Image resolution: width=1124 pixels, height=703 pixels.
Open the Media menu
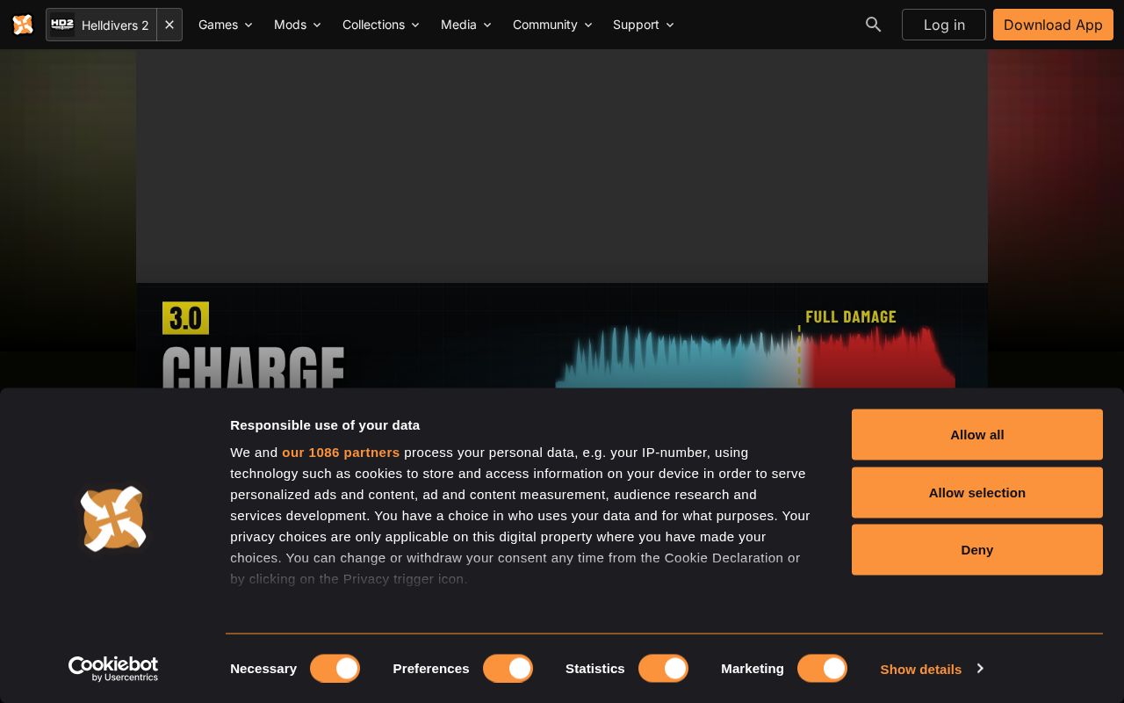466,25
